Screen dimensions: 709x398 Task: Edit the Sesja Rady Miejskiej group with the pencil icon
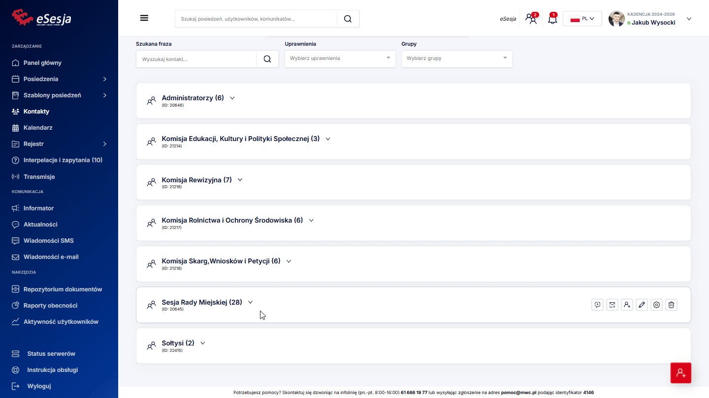click(642, 305)
